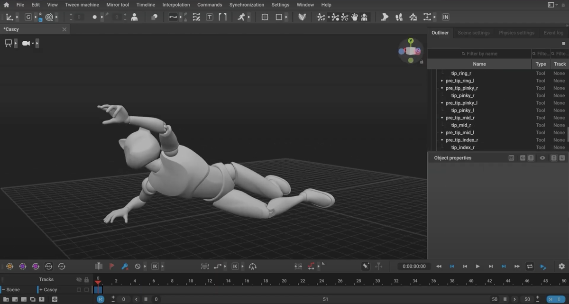
Task: Activate the Text annotation tool
Action: click(210, 17)
